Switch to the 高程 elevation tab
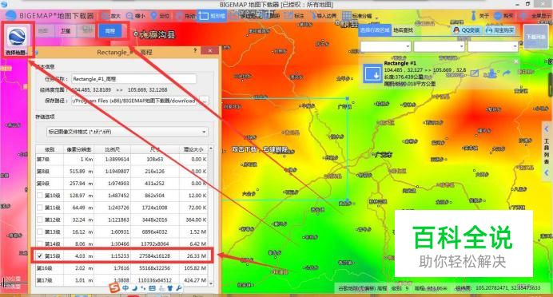Viewport: 553px width, 297px height. pyautogui.click(x=110, y=31)
